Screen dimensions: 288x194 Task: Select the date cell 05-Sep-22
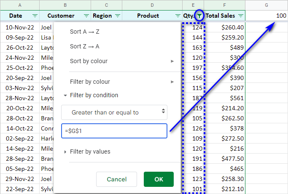[20, 169]
